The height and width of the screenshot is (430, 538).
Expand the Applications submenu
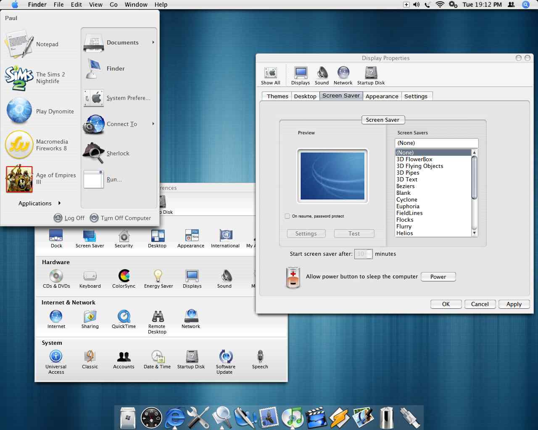point(40,203)
